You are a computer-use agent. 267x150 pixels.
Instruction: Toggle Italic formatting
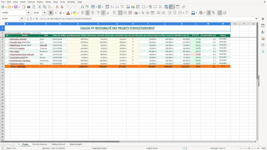[x=56, y=13]
